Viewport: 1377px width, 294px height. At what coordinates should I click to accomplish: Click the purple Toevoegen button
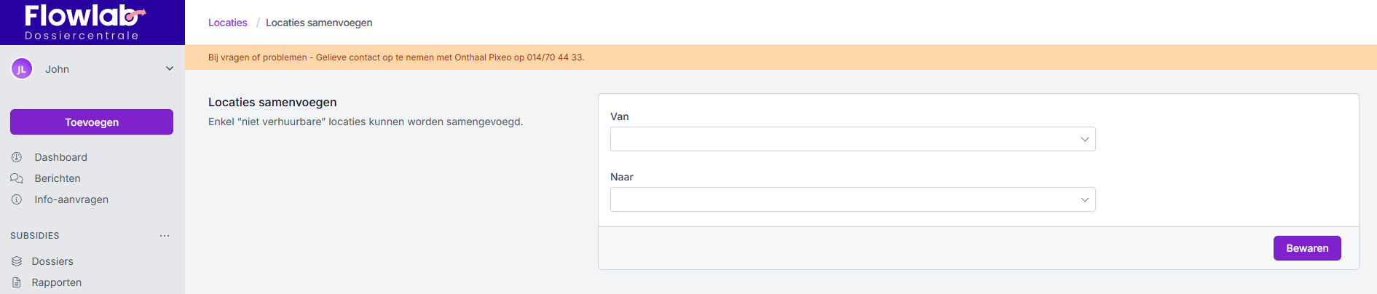(92, 122)
